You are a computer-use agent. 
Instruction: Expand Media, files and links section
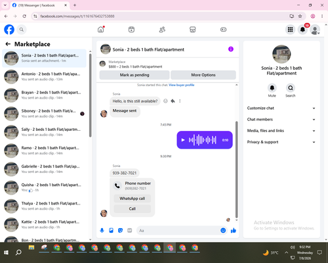[x=281, y=131]
